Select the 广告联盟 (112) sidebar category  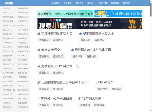[8, 43]
